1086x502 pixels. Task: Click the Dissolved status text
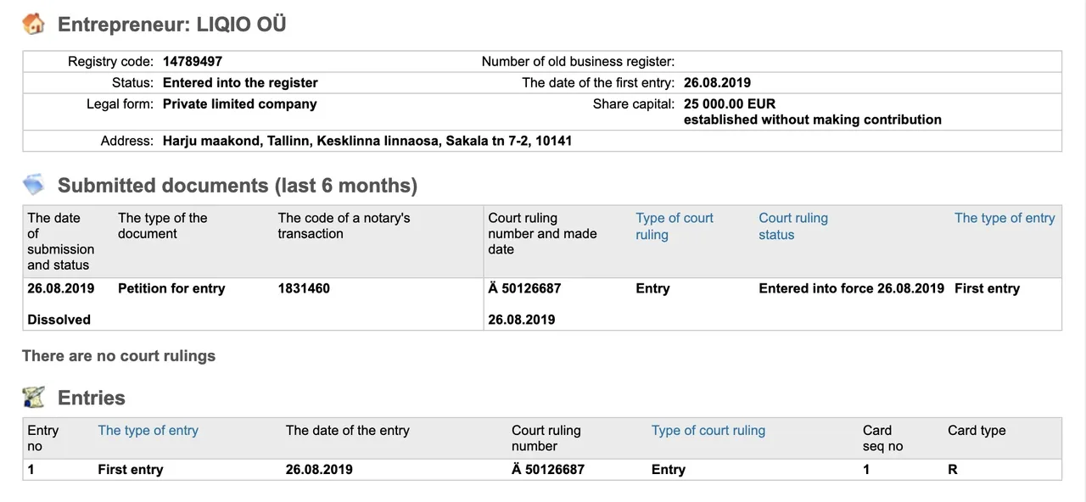pyautogui.click(x=59, y=320)
